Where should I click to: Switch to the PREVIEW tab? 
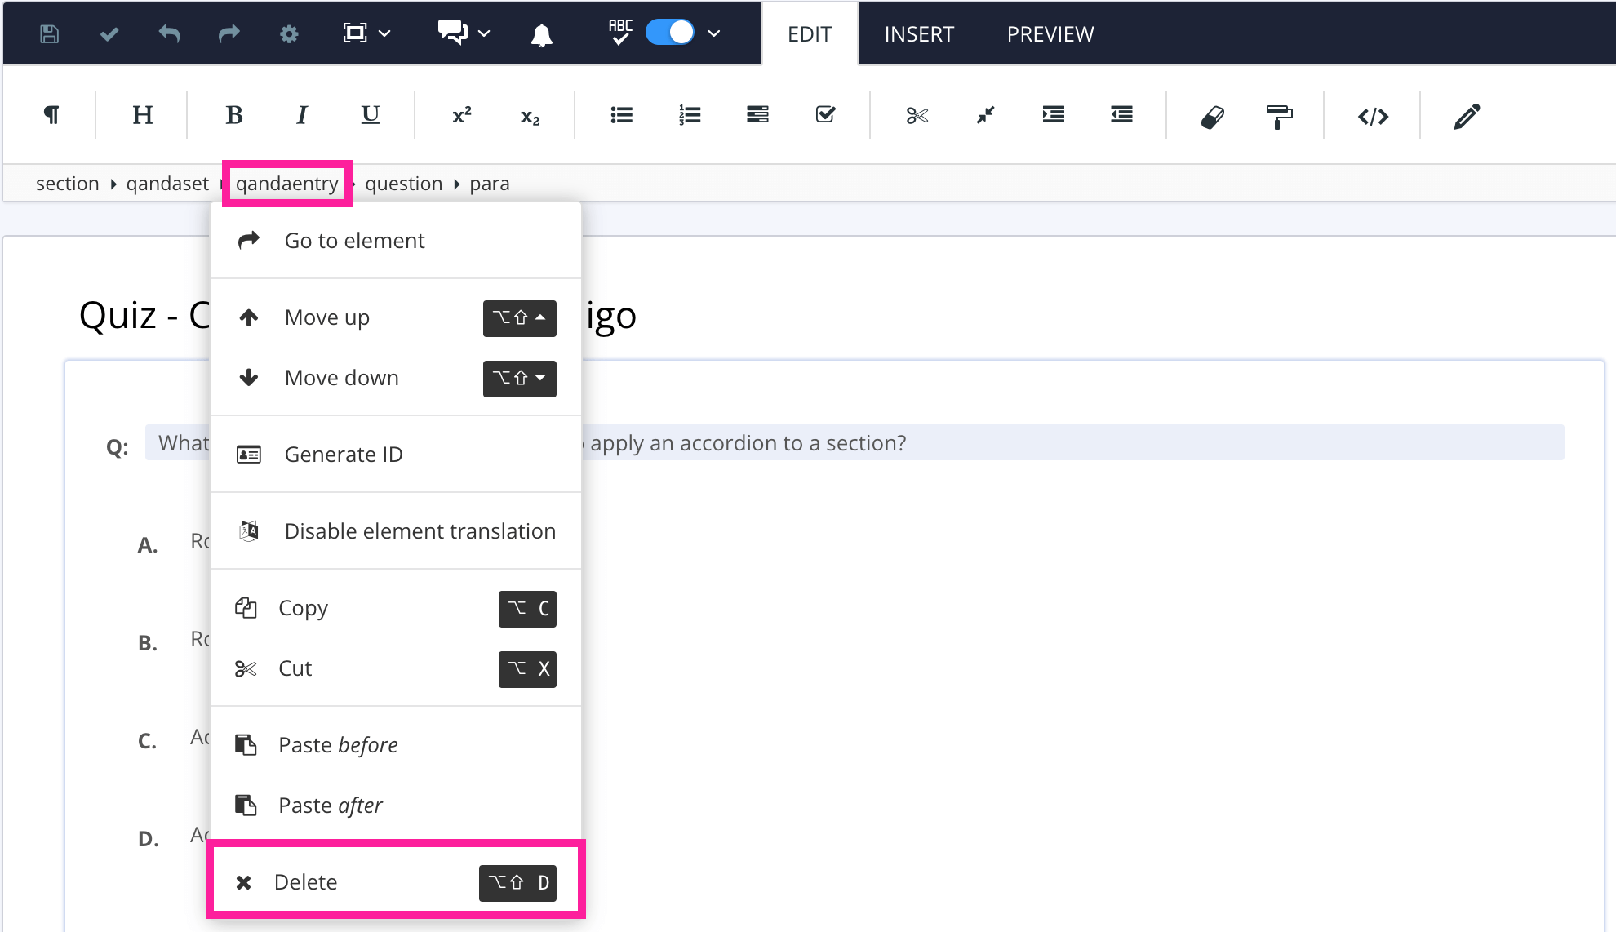[1050, 34]
